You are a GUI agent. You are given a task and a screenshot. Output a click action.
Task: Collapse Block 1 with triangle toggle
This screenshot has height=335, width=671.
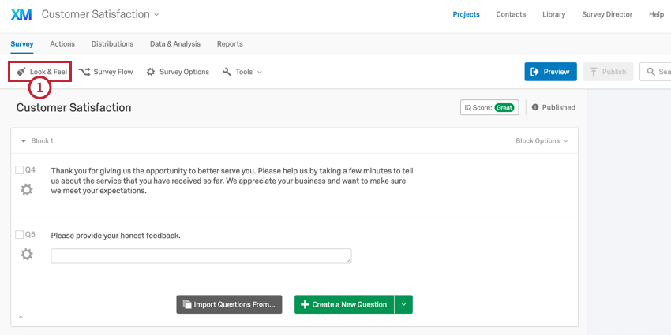click(24, 141)
